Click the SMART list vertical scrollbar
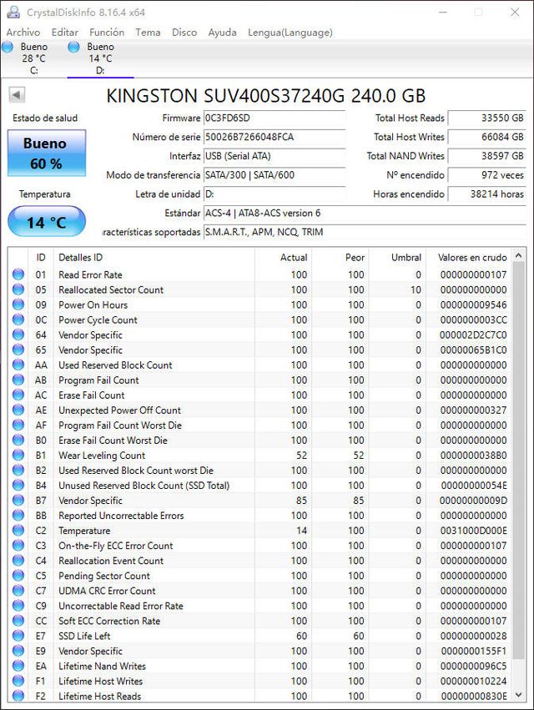The width and height of the screenshot is (534, 710). [x=520, y=476]
